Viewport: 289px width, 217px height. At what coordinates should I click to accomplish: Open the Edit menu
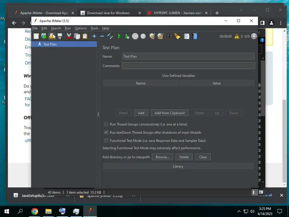(44, 28)
